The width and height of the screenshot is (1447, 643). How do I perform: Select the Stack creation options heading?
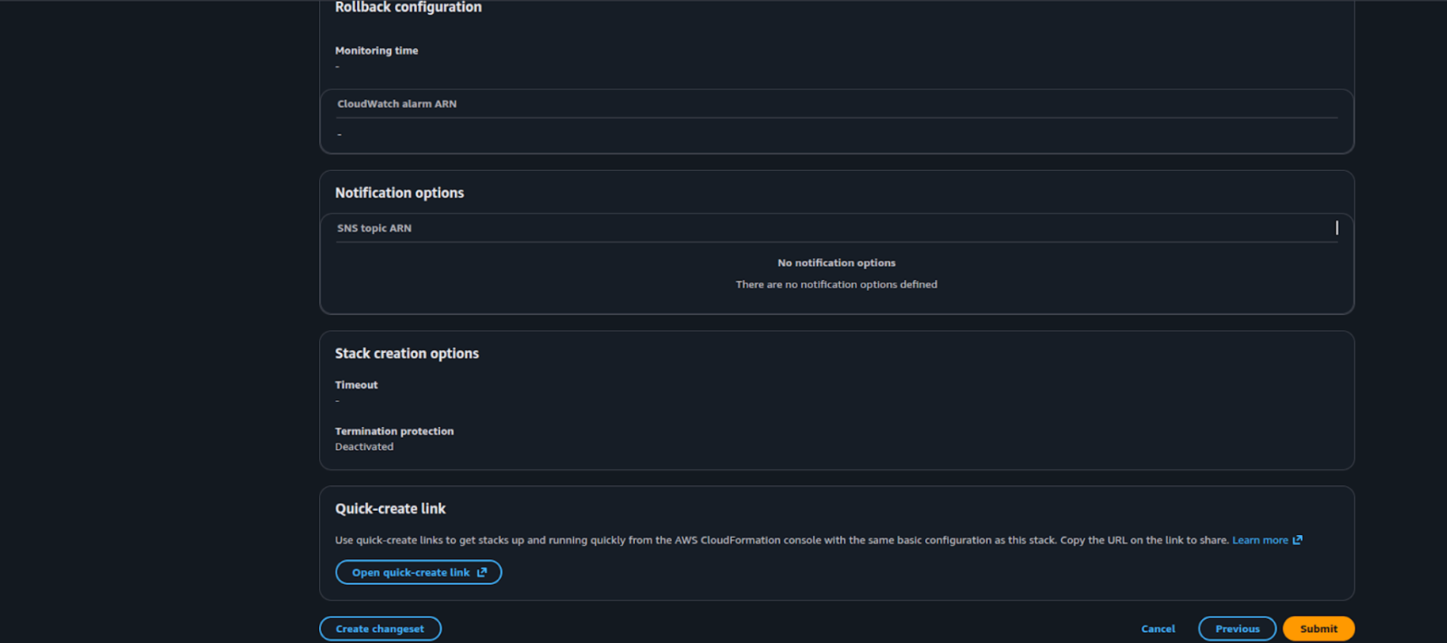click(x=407, y=353)
